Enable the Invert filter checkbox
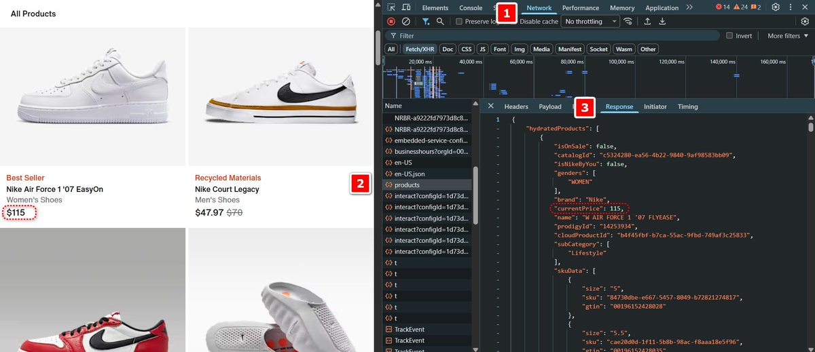The height and width of the screenshot is (352, 815). [729, 36]
